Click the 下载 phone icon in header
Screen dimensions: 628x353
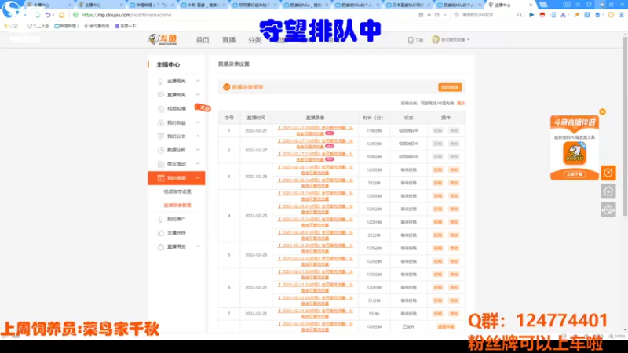point(411,40)
